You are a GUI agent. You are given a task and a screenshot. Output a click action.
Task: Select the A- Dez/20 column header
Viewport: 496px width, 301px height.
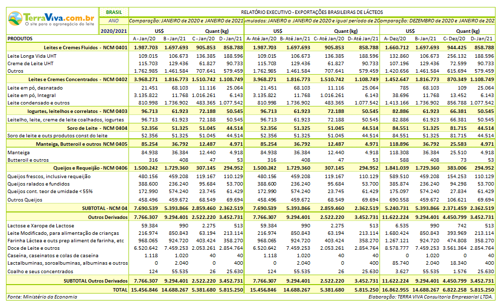coord(395,39)
